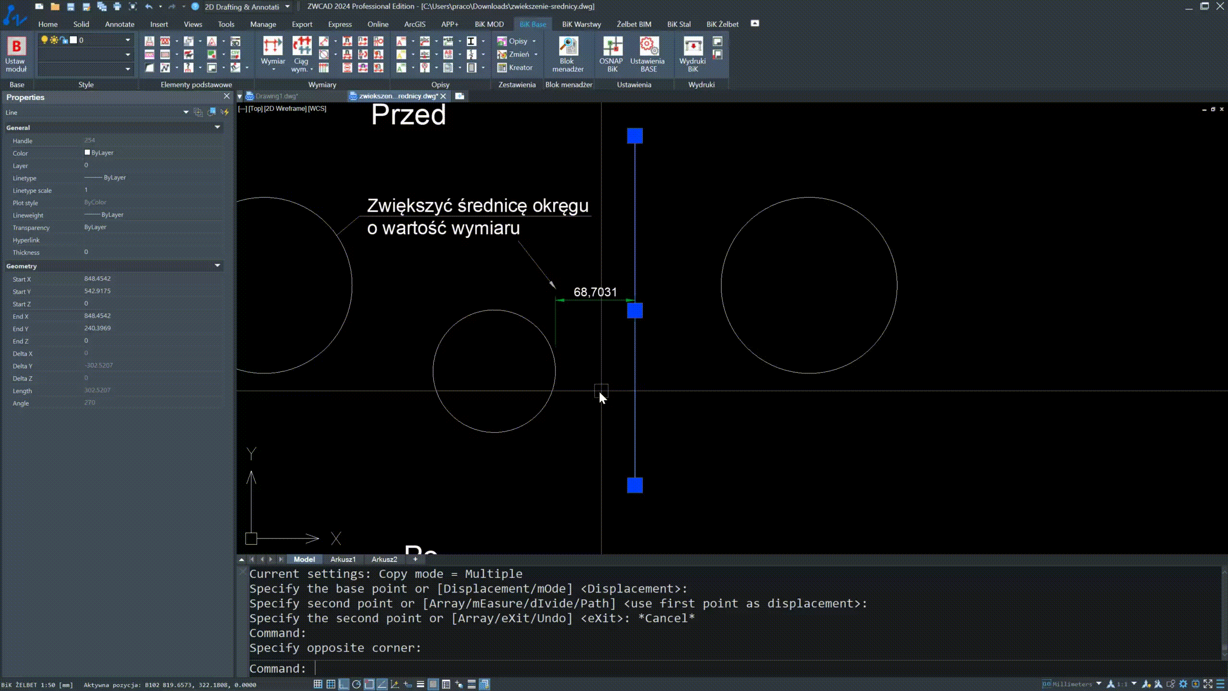Toggle snap mode in status bar
The image size is (1228, 691).
coord(318,684)
